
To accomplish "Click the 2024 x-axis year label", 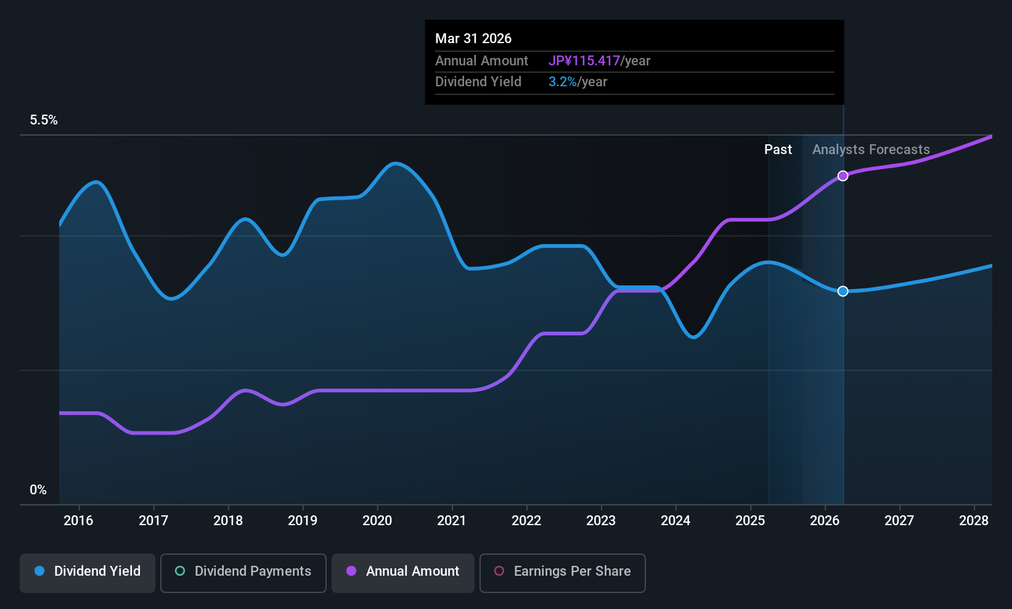I will point(675,520).
